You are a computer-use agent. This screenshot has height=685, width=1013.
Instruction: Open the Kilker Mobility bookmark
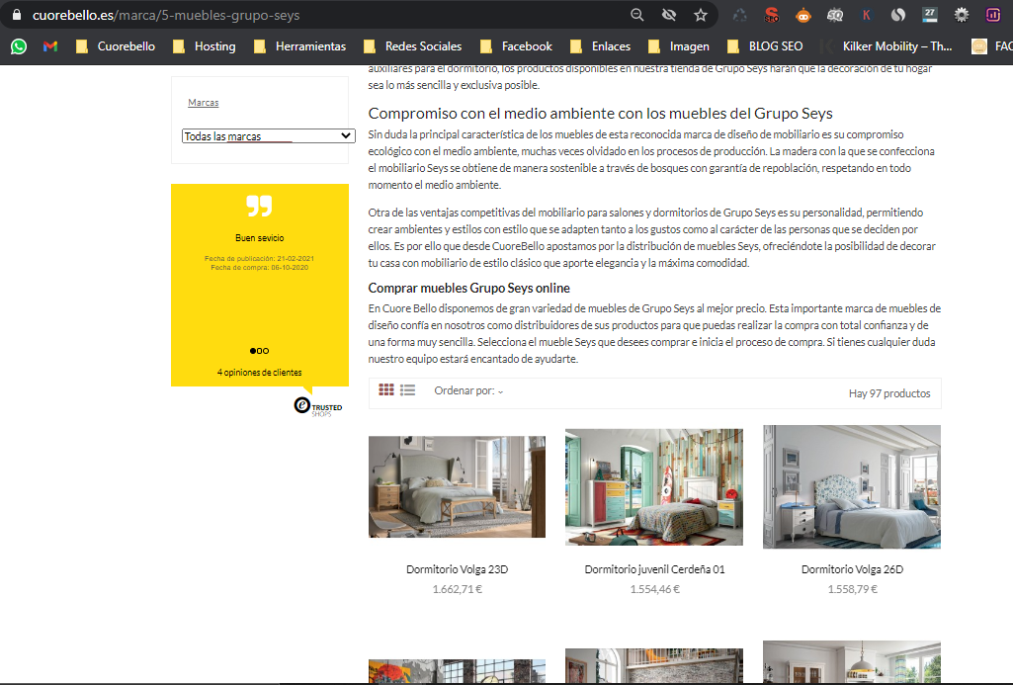[886, 46]
